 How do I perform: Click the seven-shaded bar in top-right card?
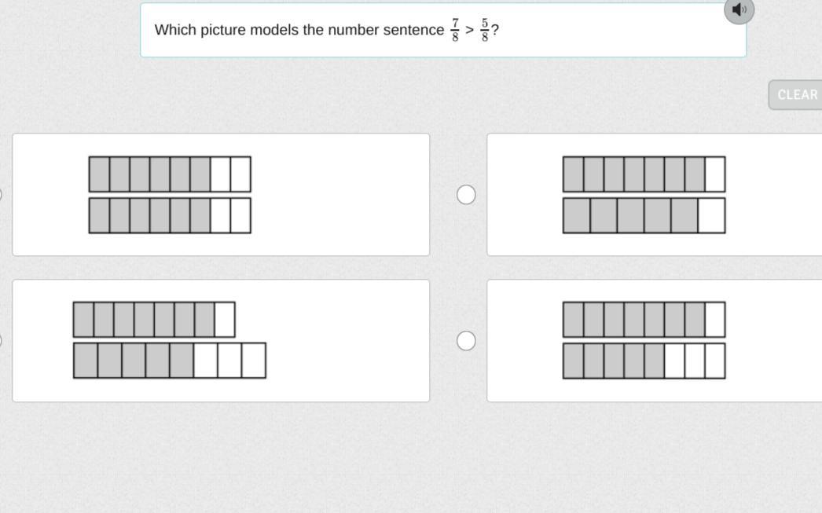644,174
